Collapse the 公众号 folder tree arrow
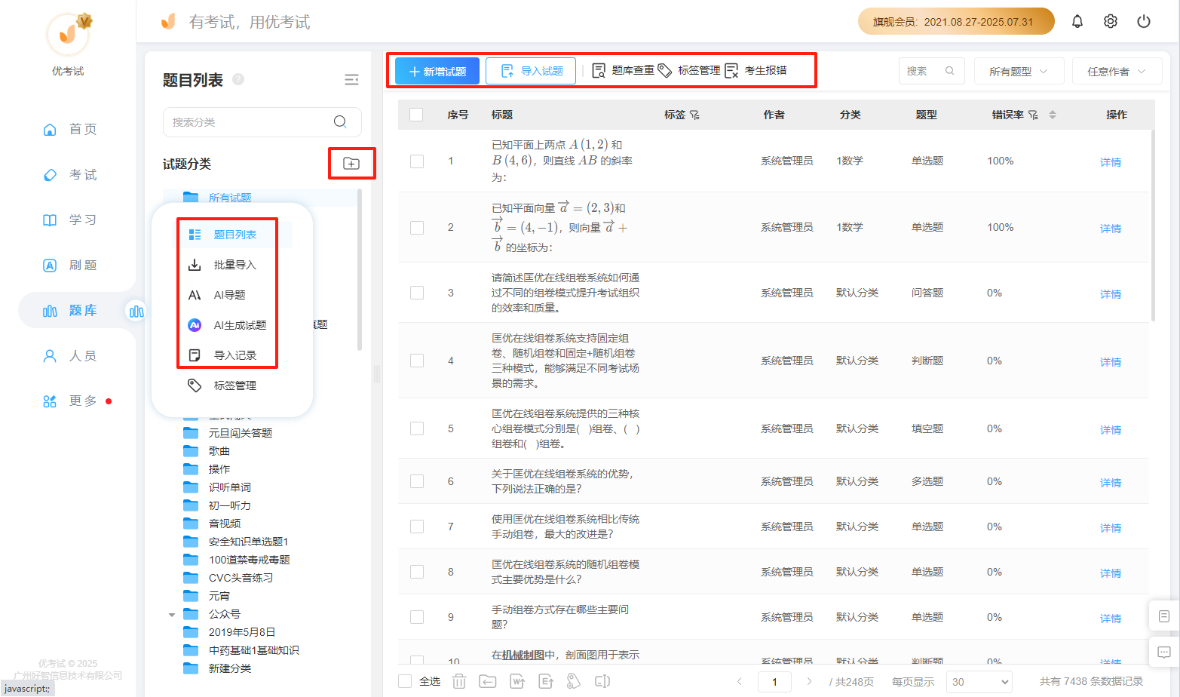The width and height of the screenshot is (1180, 697). [x=172, y=615]
